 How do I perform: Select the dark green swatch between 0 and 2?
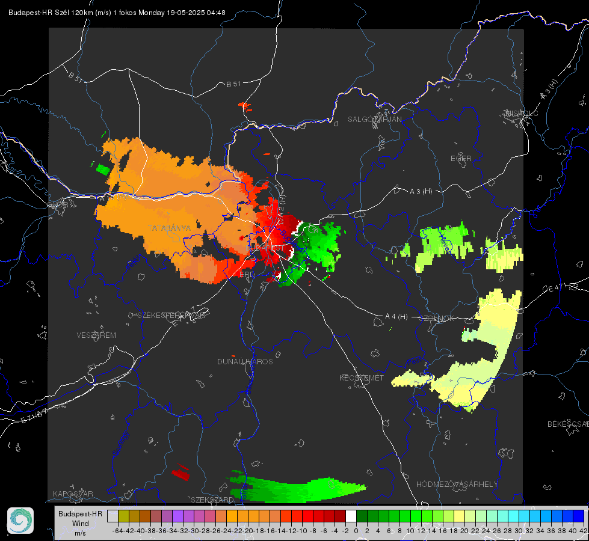point(362,516)
